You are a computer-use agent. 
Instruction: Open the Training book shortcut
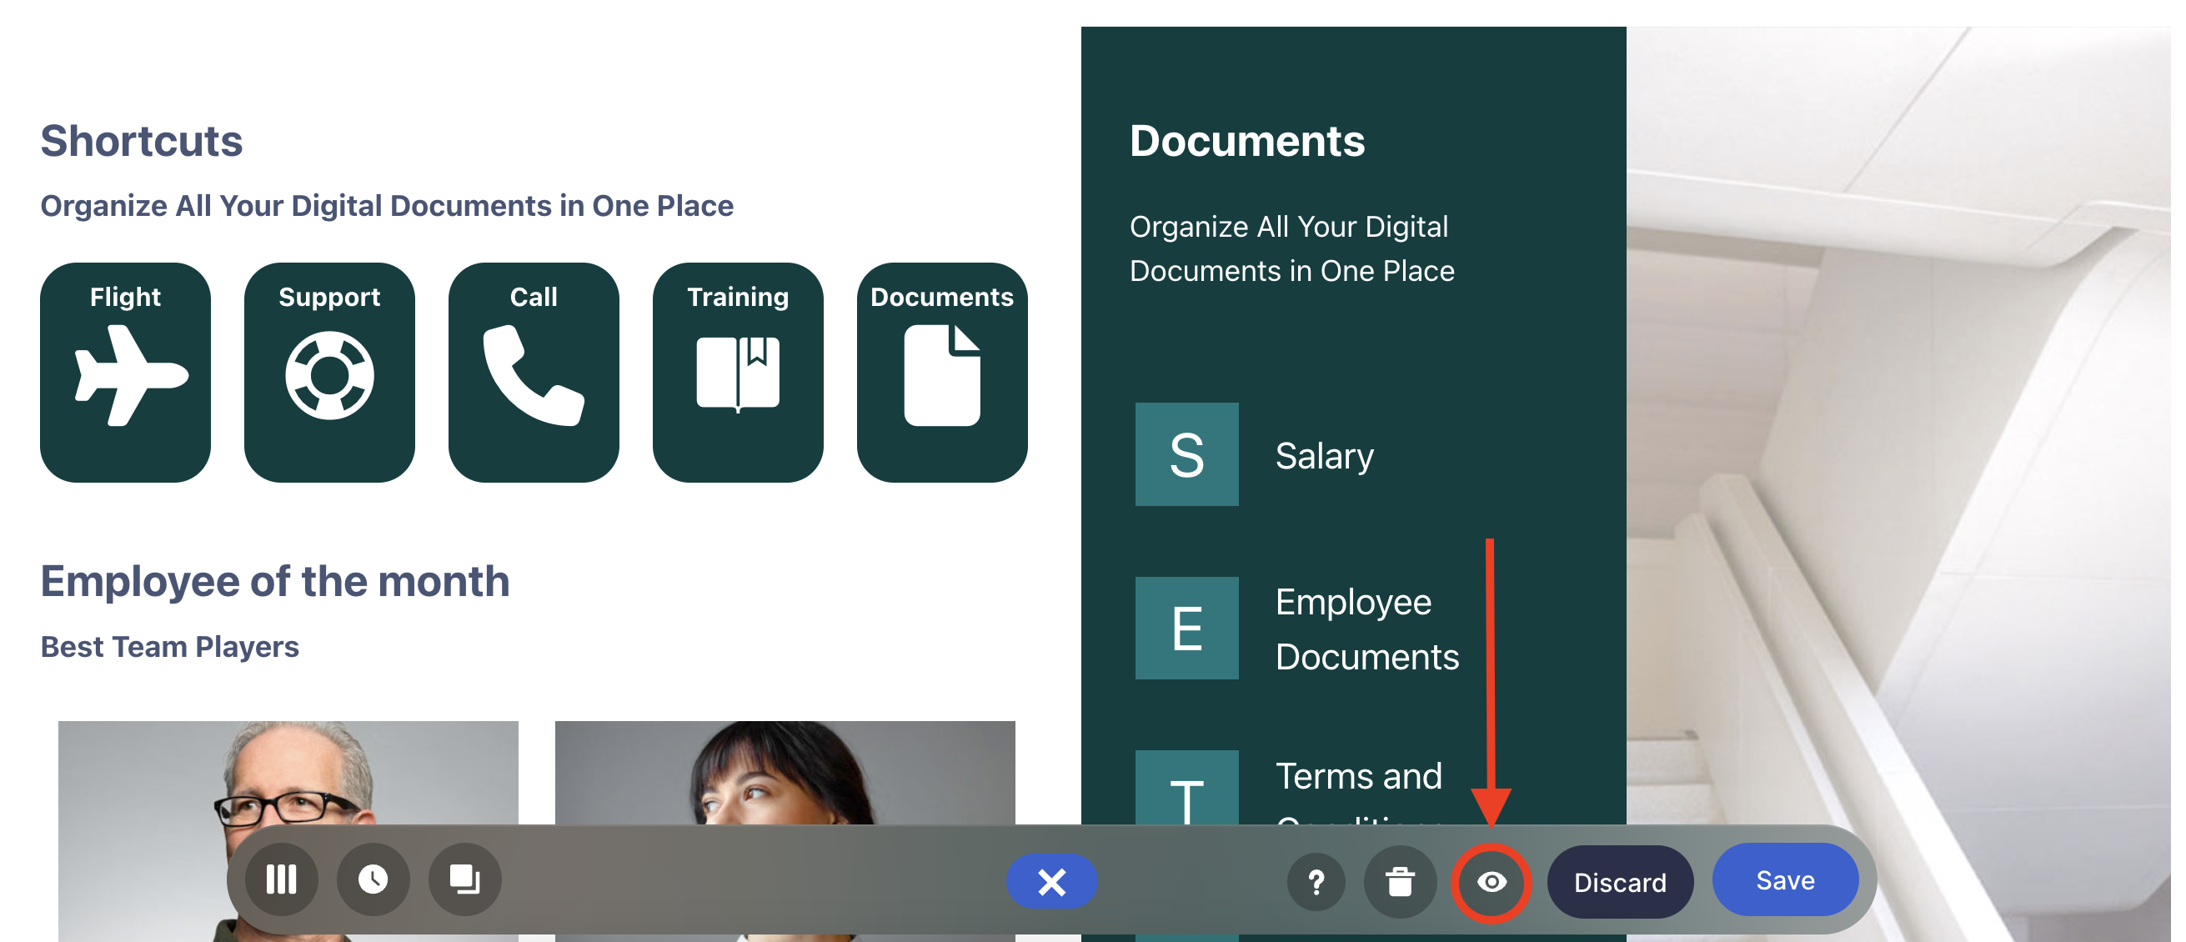(738, 373)
